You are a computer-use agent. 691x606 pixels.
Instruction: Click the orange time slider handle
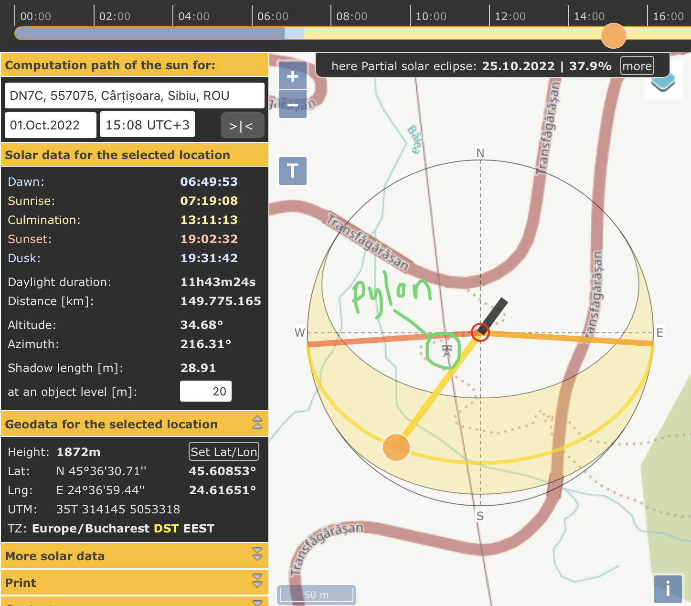pyautogui.click(x=613, y=35)
